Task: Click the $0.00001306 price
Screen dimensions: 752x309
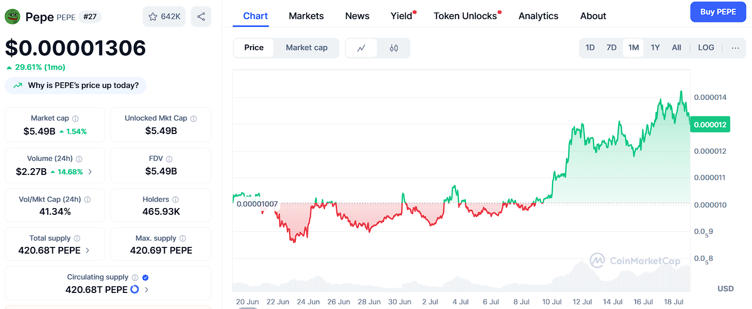Action: pyautogui.click(x=76, y=48)
